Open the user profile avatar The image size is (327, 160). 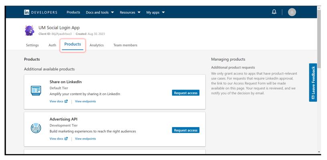pyautogui.click(x=292, y=12)
